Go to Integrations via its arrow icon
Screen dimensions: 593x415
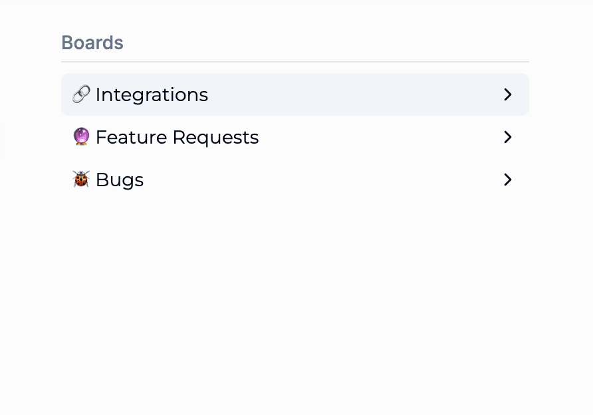pos(508,94)
